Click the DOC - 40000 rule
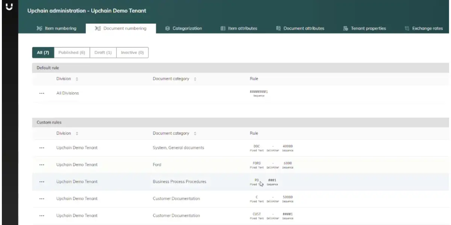451x225 pixels. [271, 148]
